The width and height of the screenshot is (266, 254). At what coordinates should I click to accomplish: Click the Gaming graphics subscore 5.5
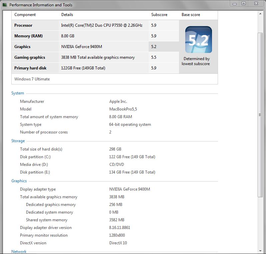154,57
